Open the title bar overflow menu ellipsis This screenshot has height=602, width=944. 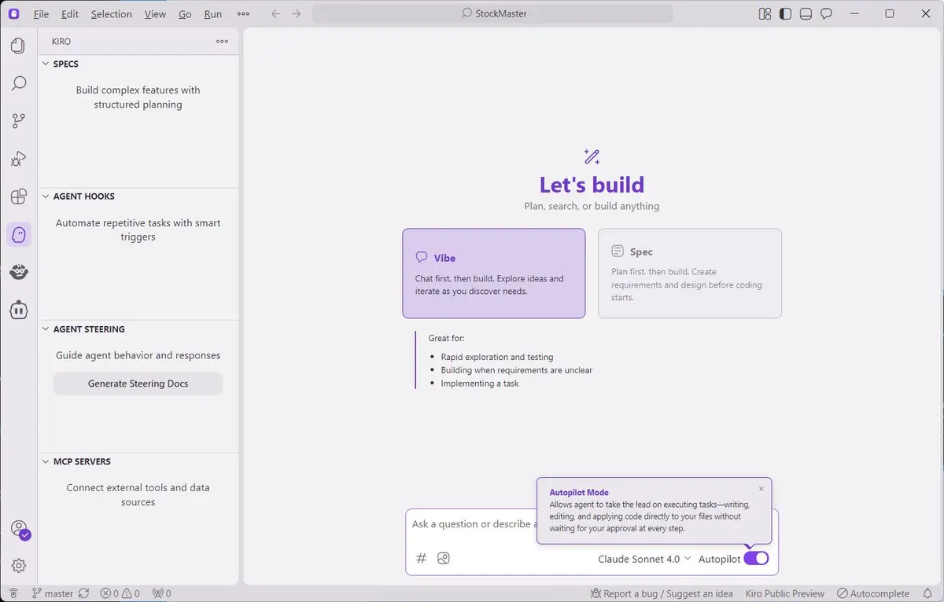[x=243, y=13]
